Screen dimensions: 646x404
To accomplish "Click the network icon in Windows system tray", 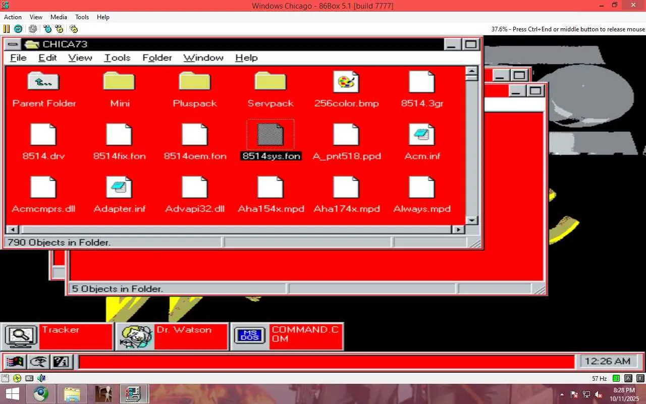I will coord(586,394).
